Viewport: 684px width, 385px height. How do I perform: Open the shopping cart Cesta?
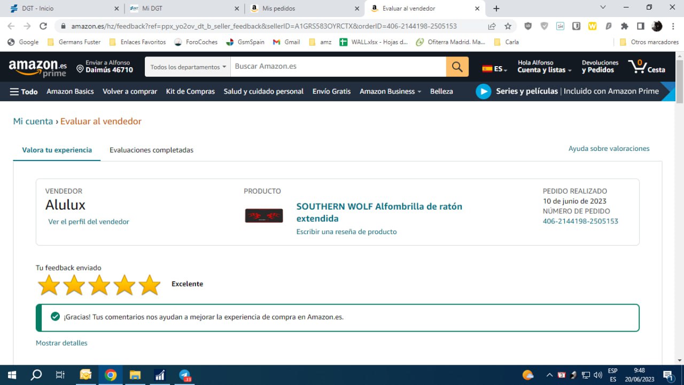647,67
